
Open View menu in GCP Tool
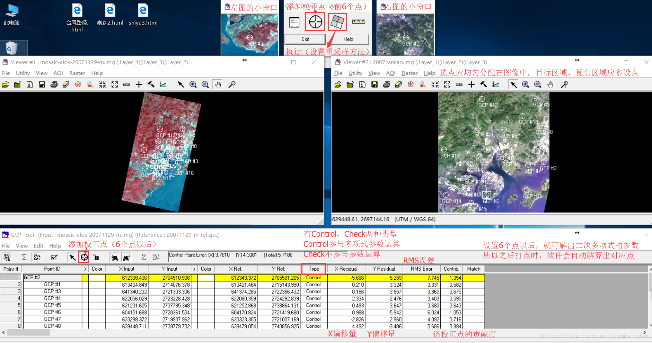click(22, 246)
